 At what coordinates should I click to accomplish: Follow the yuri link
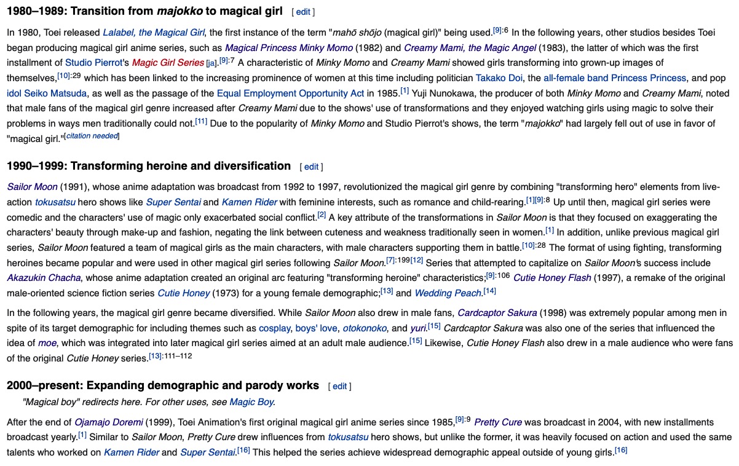[418, 328]
